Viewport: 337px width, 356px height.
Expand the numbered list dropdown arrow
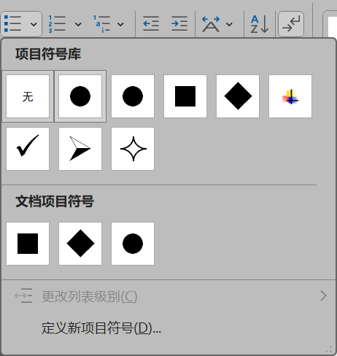coord(78,24)
